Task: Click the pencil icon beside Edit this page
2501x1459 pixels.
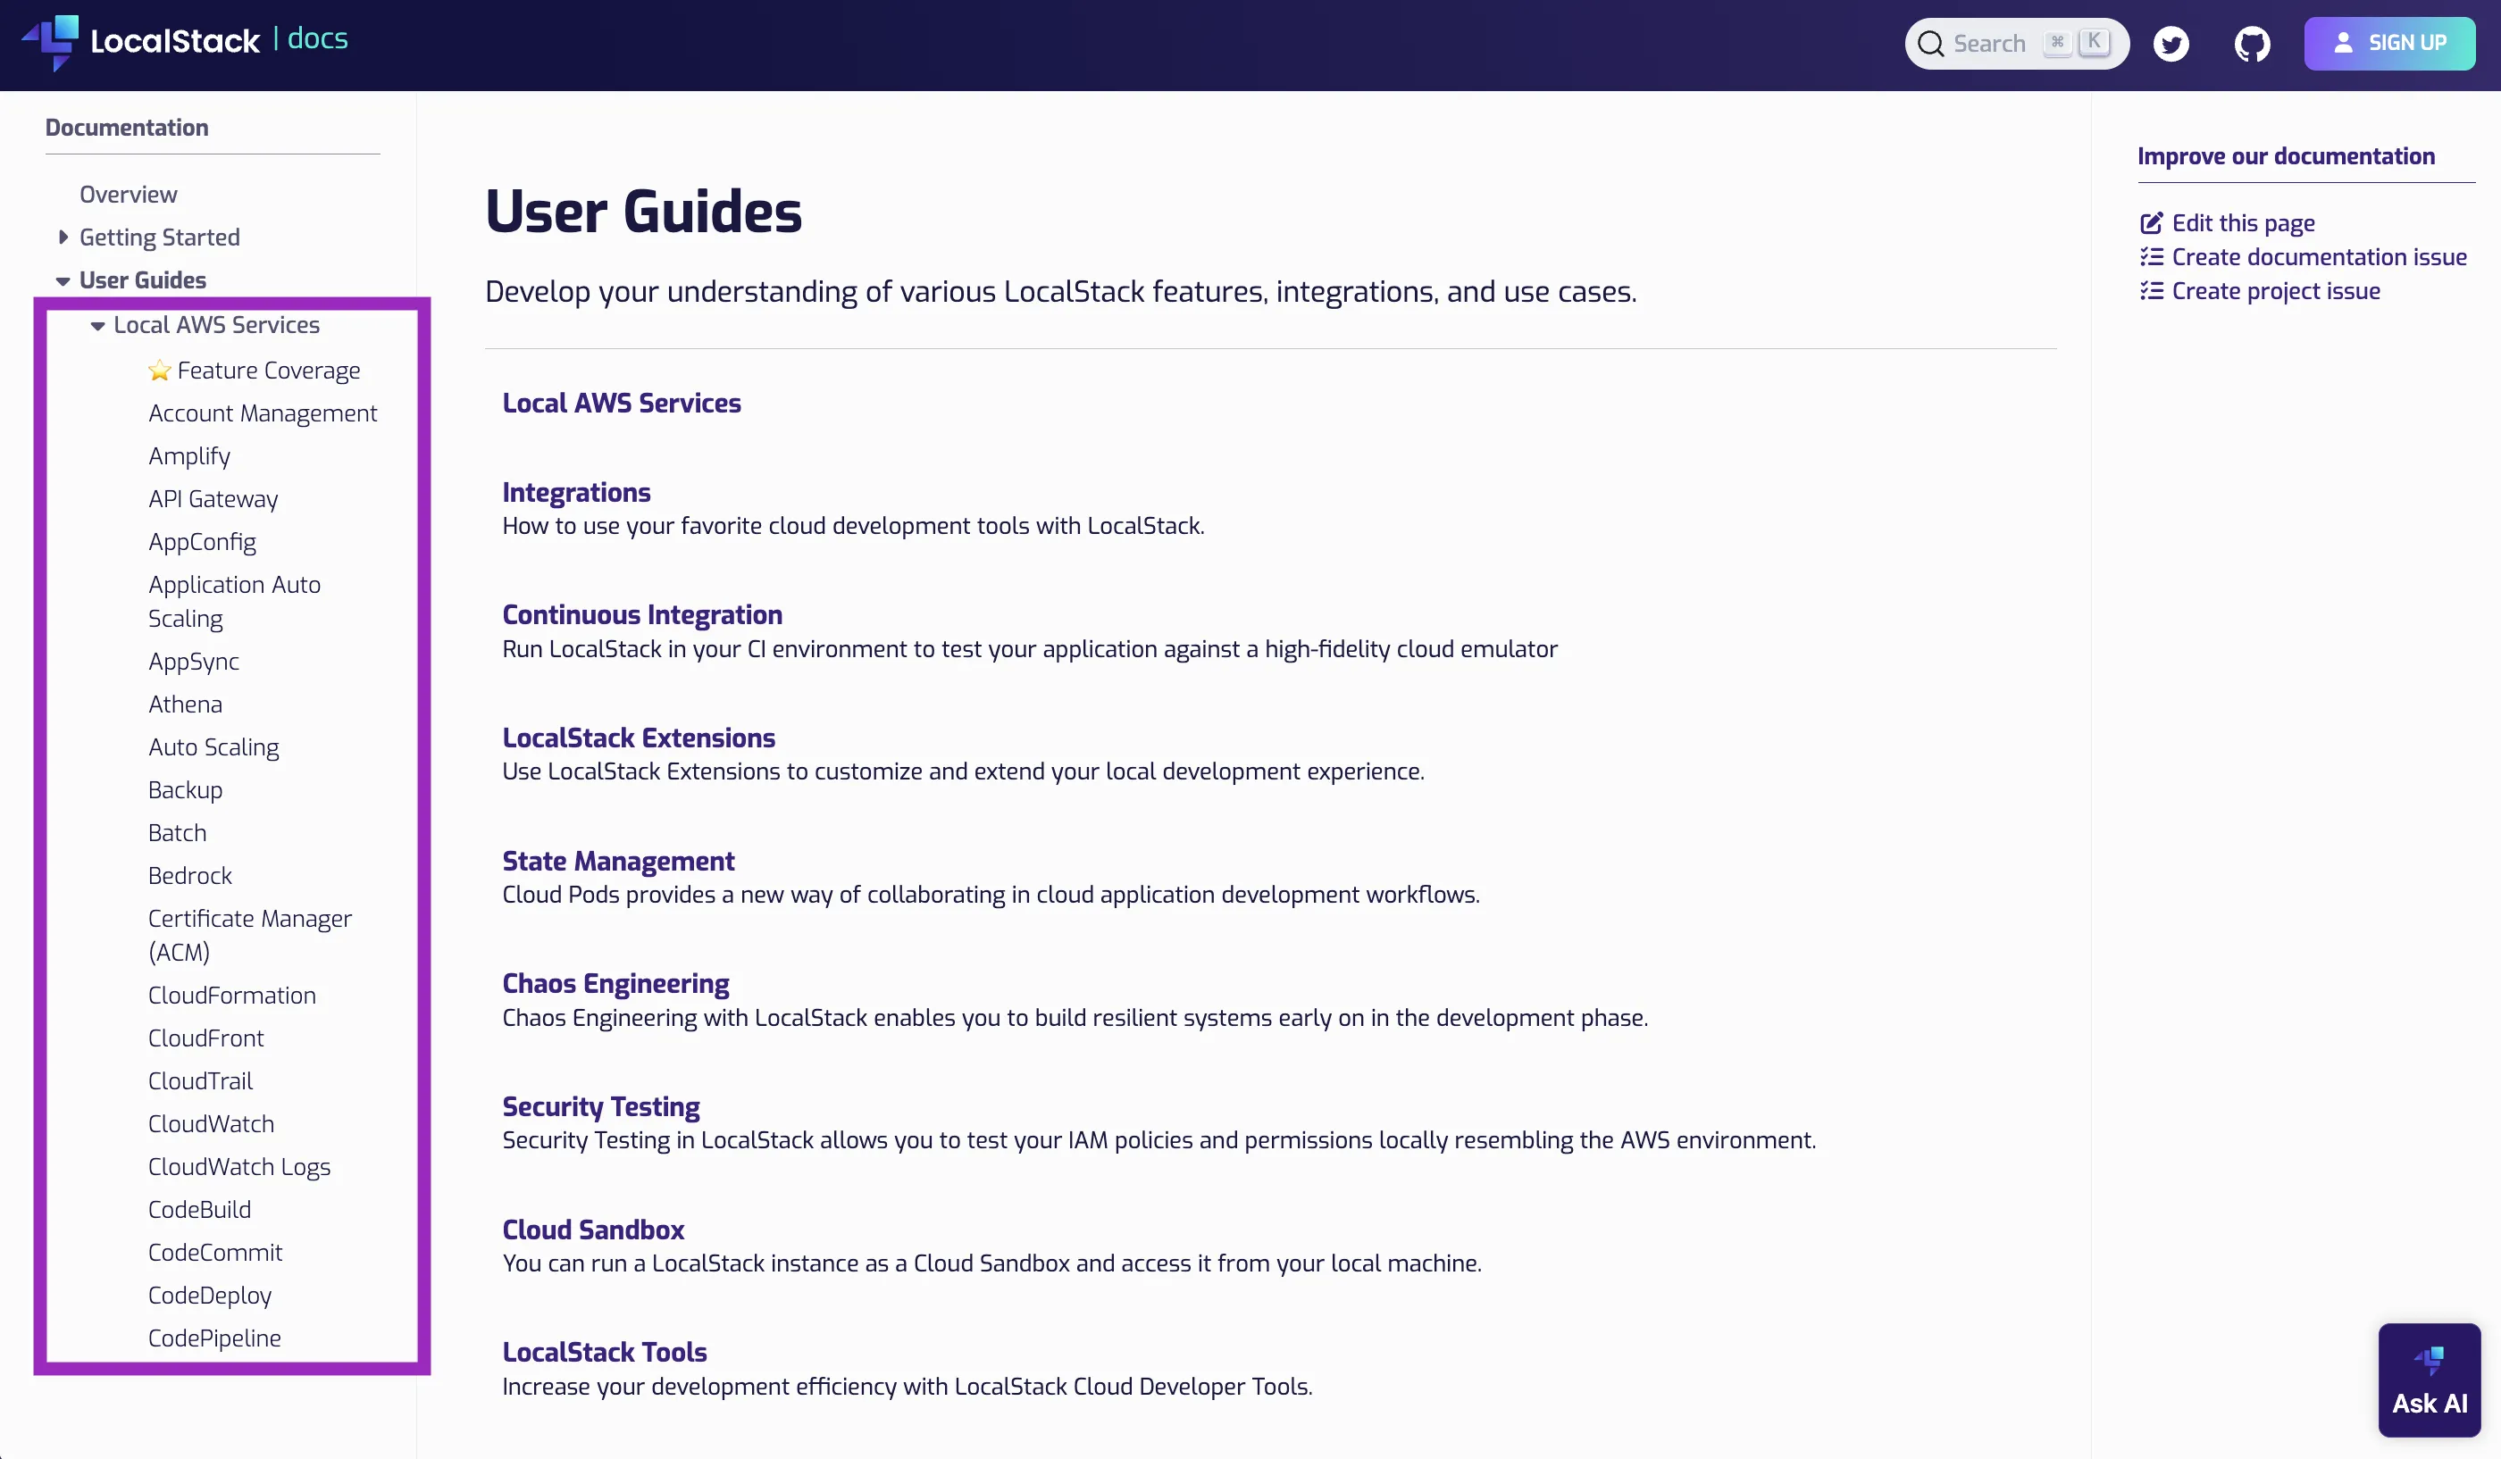Action: [2152, 222]
